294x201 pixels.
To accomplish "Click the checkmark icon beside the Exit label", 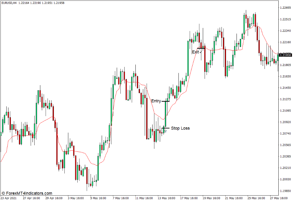I will click(x=201, y=52).
